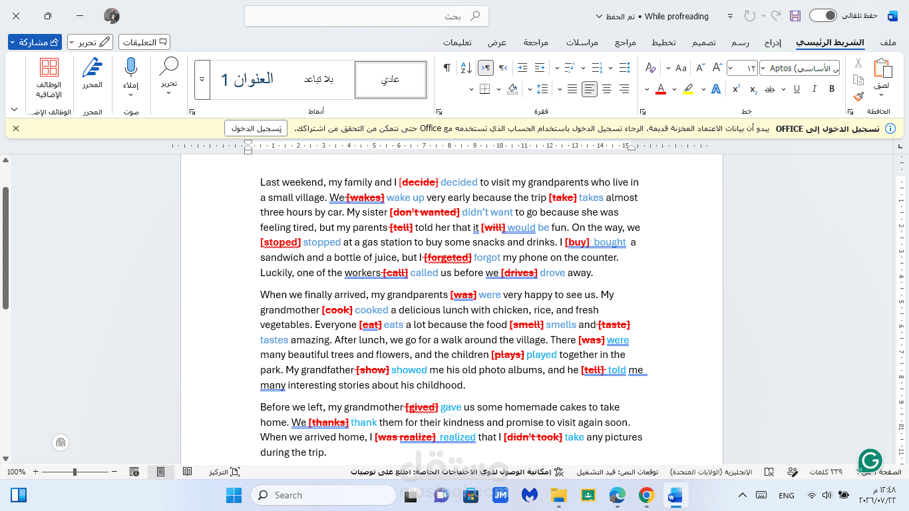The image size is (909, 511).
Task: Open the Paste options arrow
Action: click(882, 95)
